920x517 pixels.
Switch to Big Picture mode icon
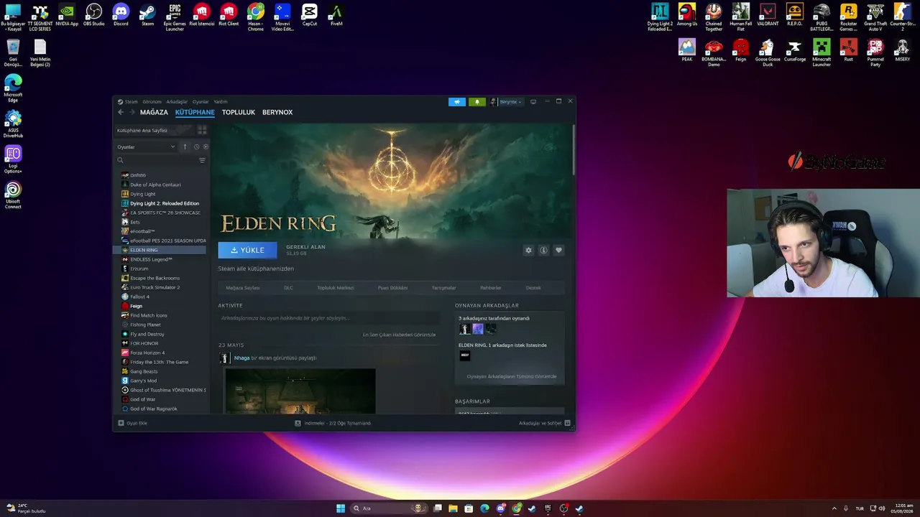(x=533, y=102)
